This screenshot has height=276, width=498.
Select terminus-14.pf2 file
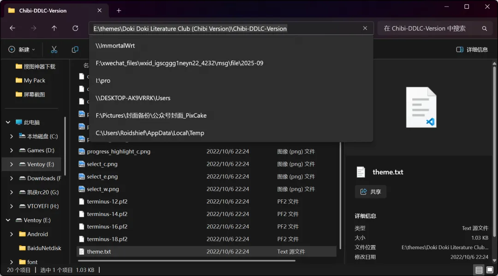[207, 214]
